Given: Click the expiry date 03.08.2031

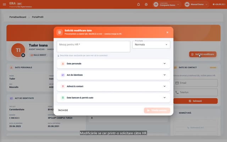Looking at the screenshot, I should 54,126.
